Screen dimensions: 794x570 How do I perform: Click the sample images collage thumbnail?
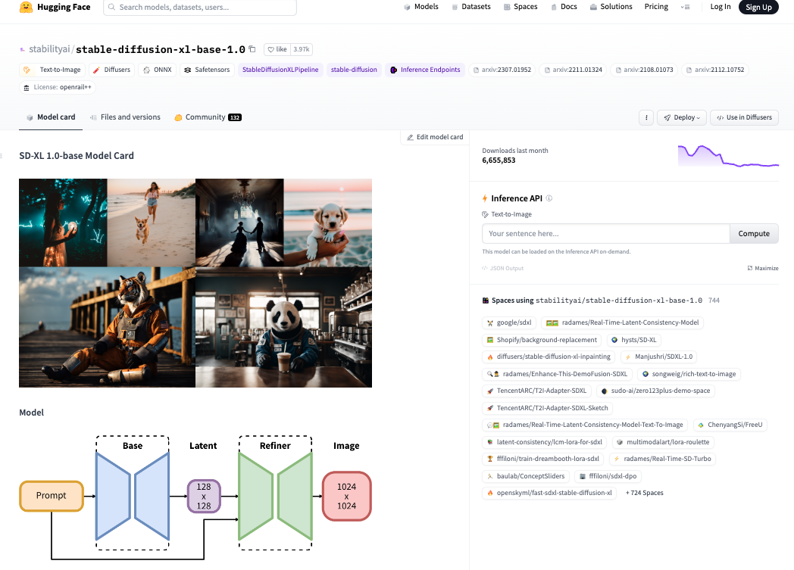(x=195, y=282)
